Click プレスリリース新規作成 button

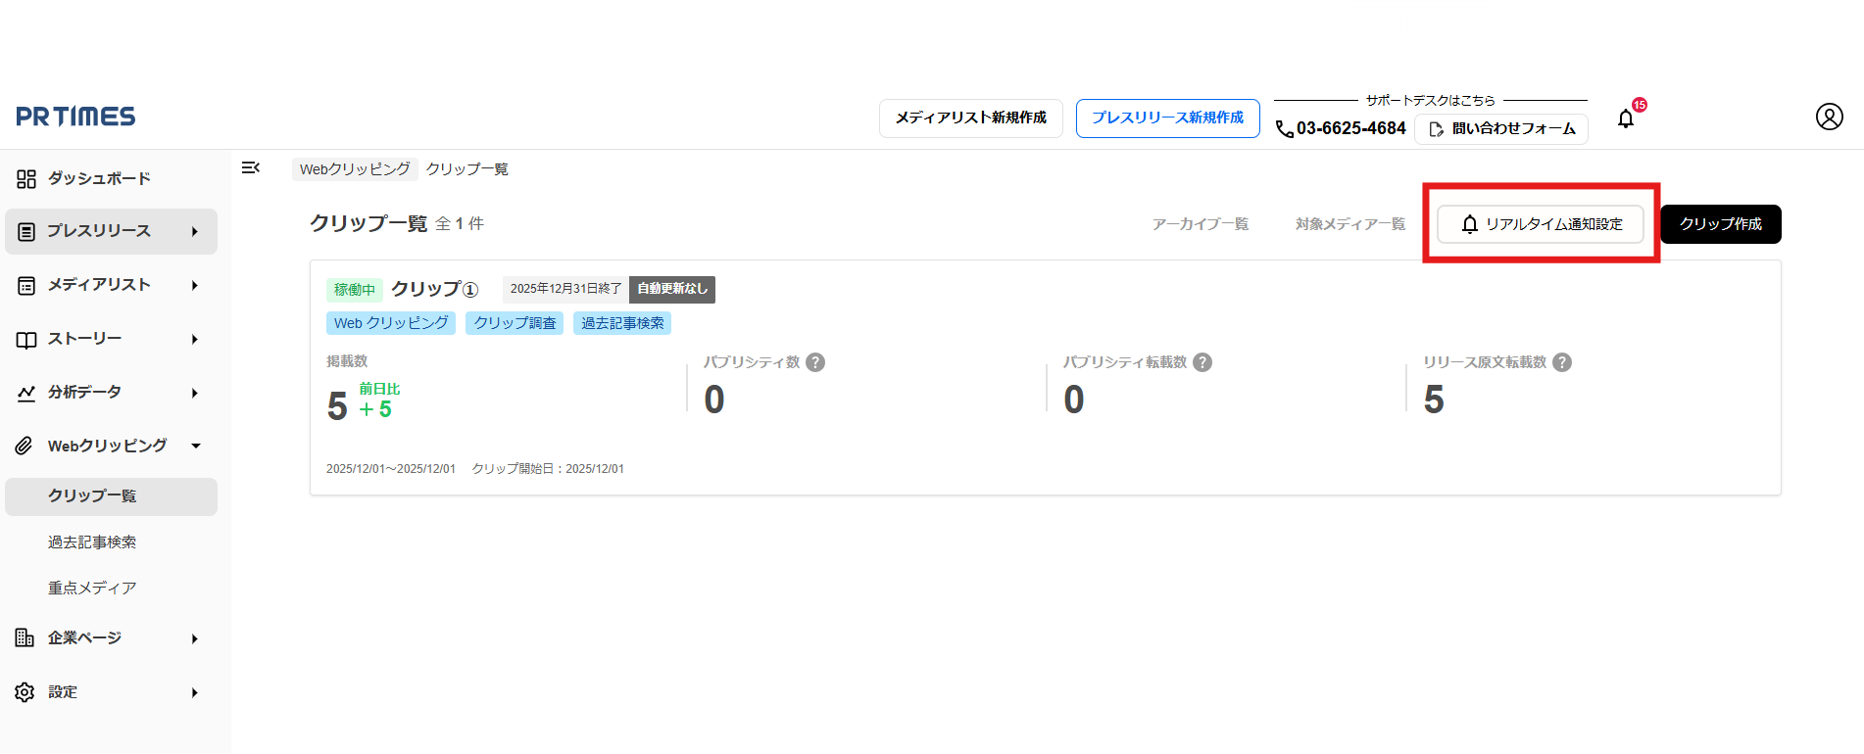1167,118
